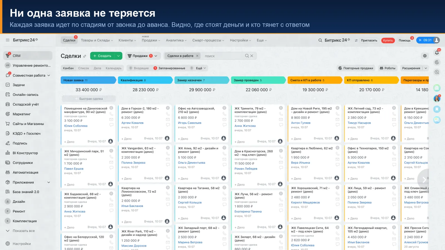Click the red Купить button
This screenshot has width=445, height=250.
click(x=388, y=40)
